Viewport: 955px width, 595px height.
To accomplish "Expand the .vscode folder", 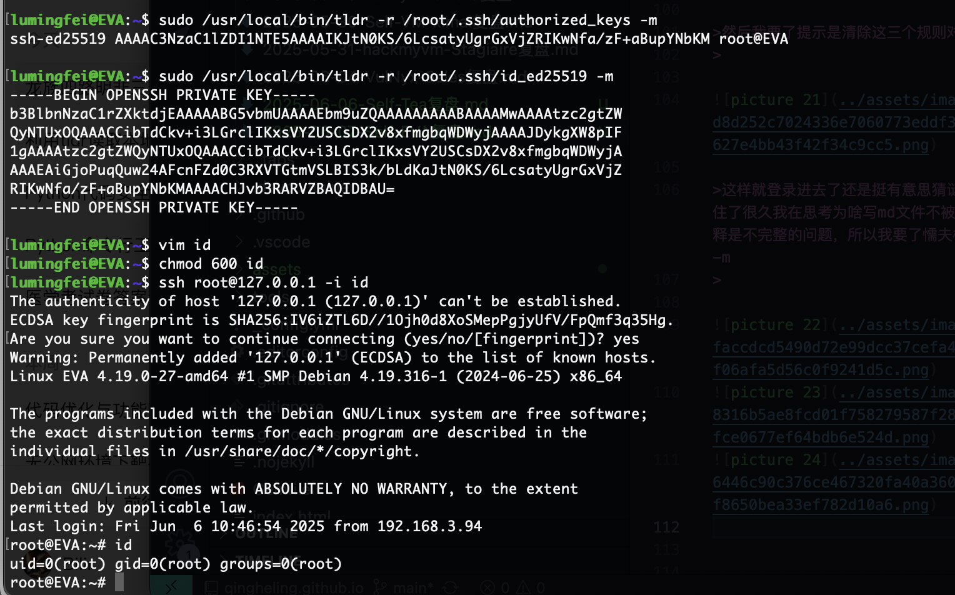I will [281, 242].
